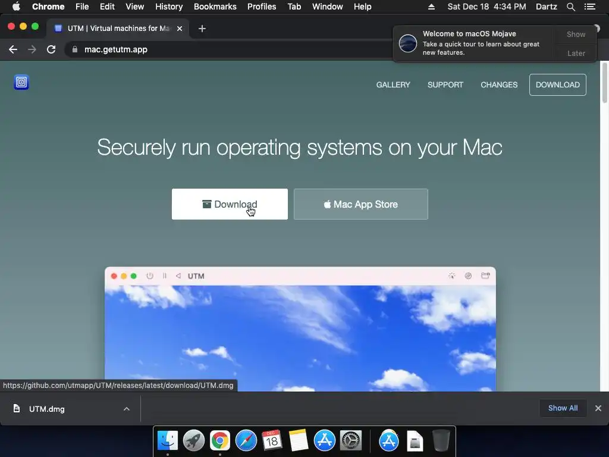The width and height of the screenshot is (609, 457).
Task: Open the GALLERY page link
Action: [393, 84]
